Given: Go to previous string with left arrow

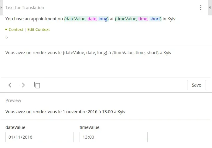Looking at the screenshot, I should point(11,85).
